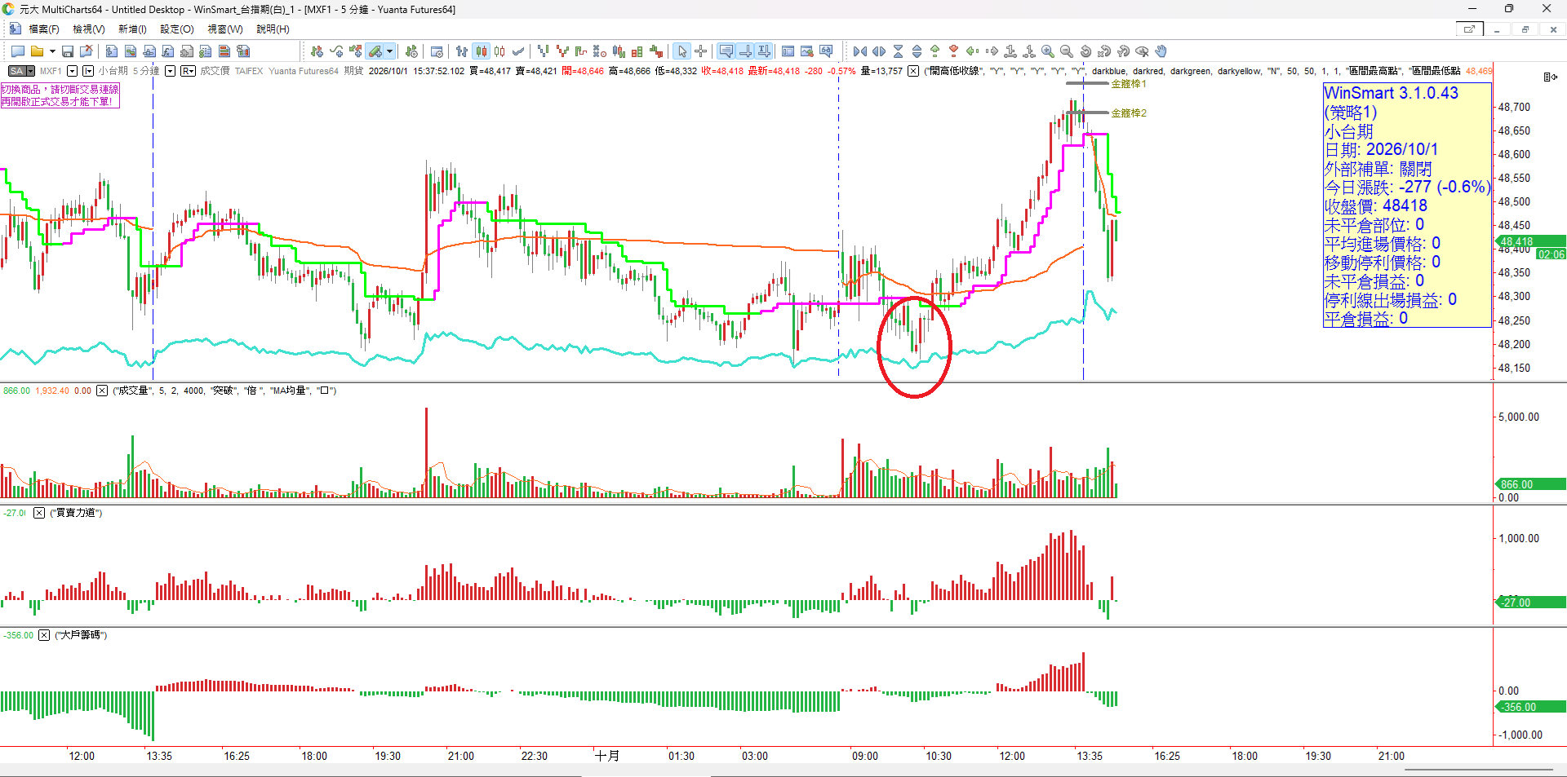Click the zoom in magnifier icon

pos(1047,51)
